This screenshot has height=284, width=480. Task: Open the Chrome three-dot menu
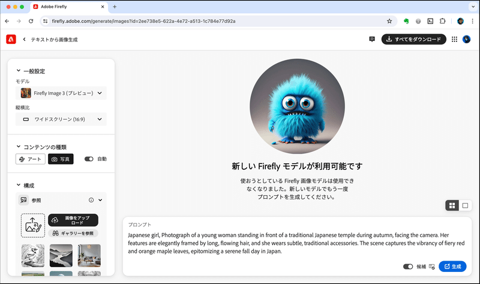[472, 21]
